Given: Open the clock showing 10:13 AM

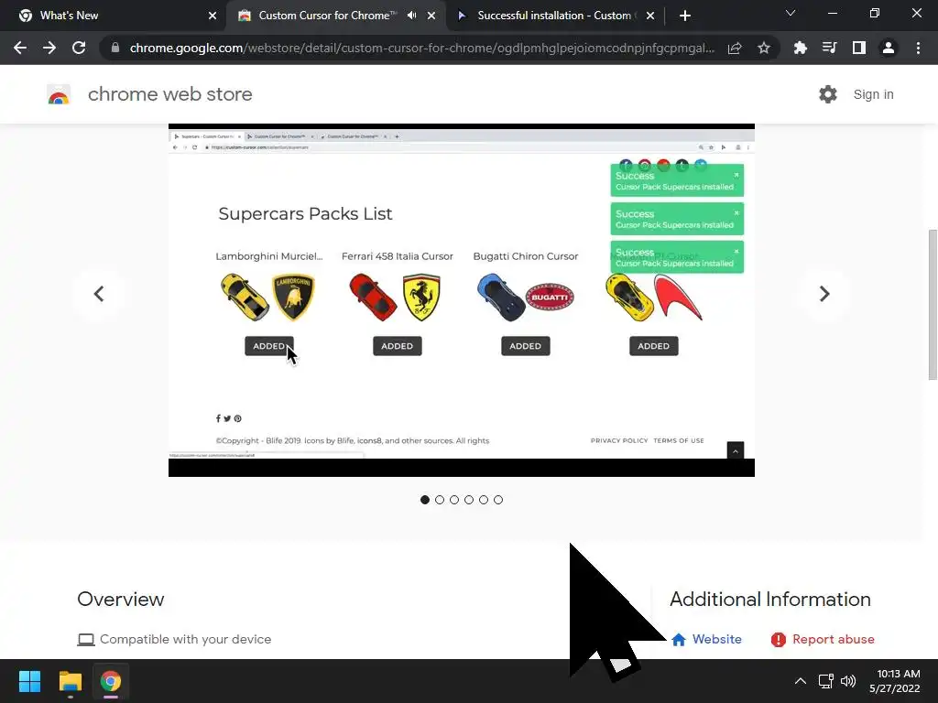Looking at the screenshot, I should [x=894, y=681].
